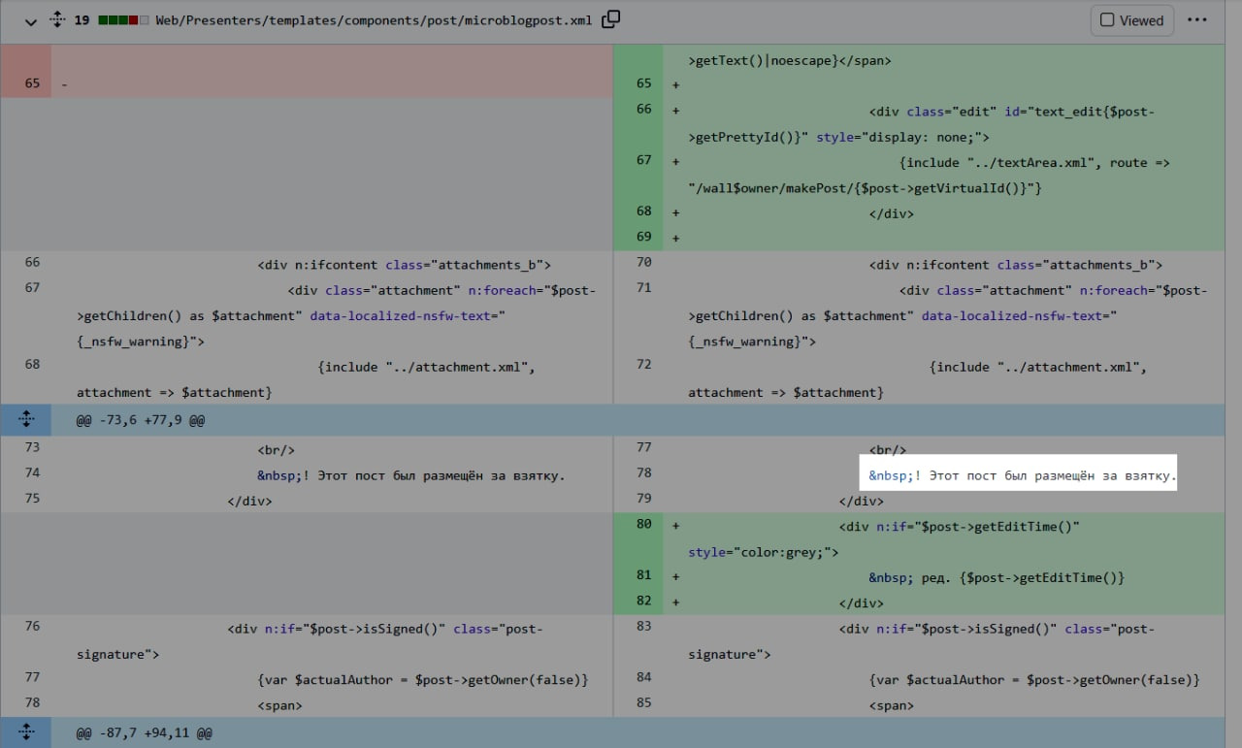Click the minus marker on removed line 65
Image resolution: width=1242 pixels, height=748 pixels.
pyautogui.click(x=64, y=84)
